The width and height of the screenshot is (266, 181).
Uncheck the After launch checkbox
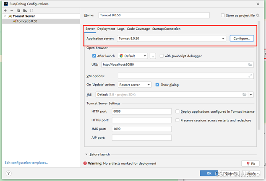coord(94,56)
